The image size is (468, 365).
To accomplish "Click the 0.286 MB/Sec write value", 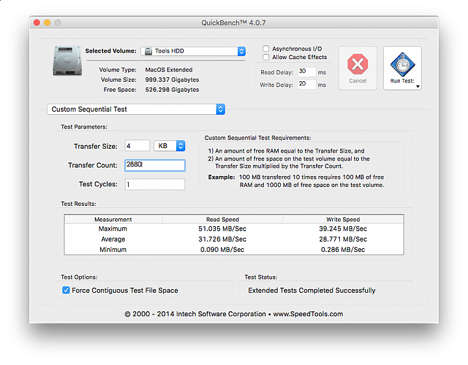I will 343,249.
